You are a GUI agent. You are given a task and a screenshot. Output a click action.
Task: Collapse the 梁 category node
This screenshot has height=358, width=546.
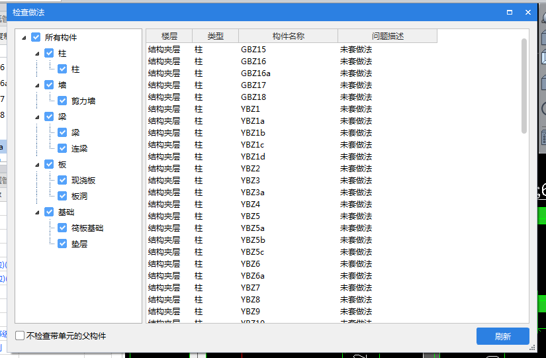(37, 117)
